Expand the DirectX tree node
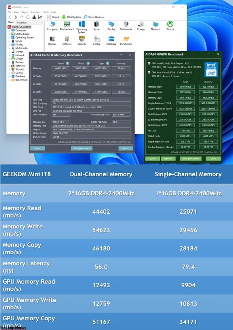Viewport: 233px width, 330px height. [x=9, y=59]
